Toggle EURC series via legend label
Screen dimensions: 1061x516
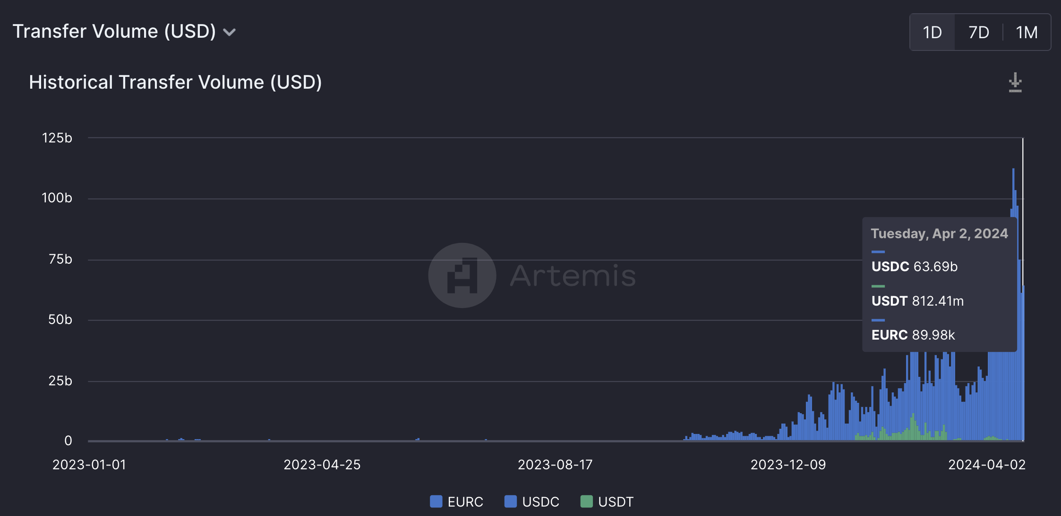tap(465, 502)
